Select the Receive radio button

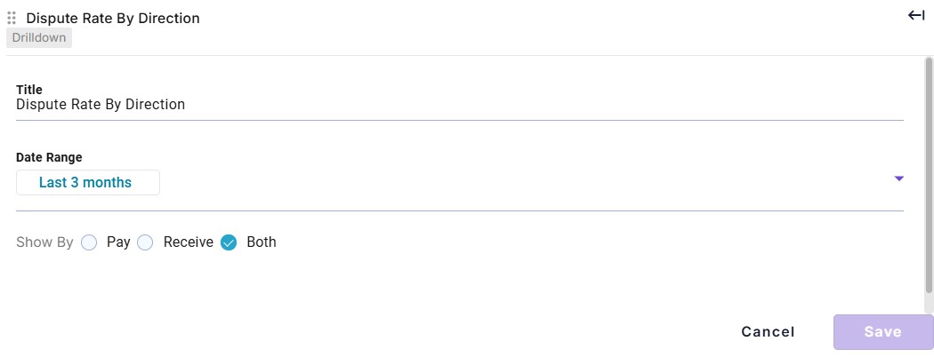tap(145, 242)
